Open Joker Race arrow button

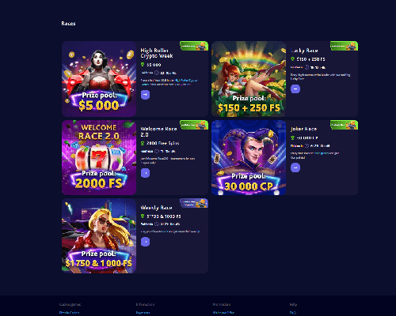point(295,167)
